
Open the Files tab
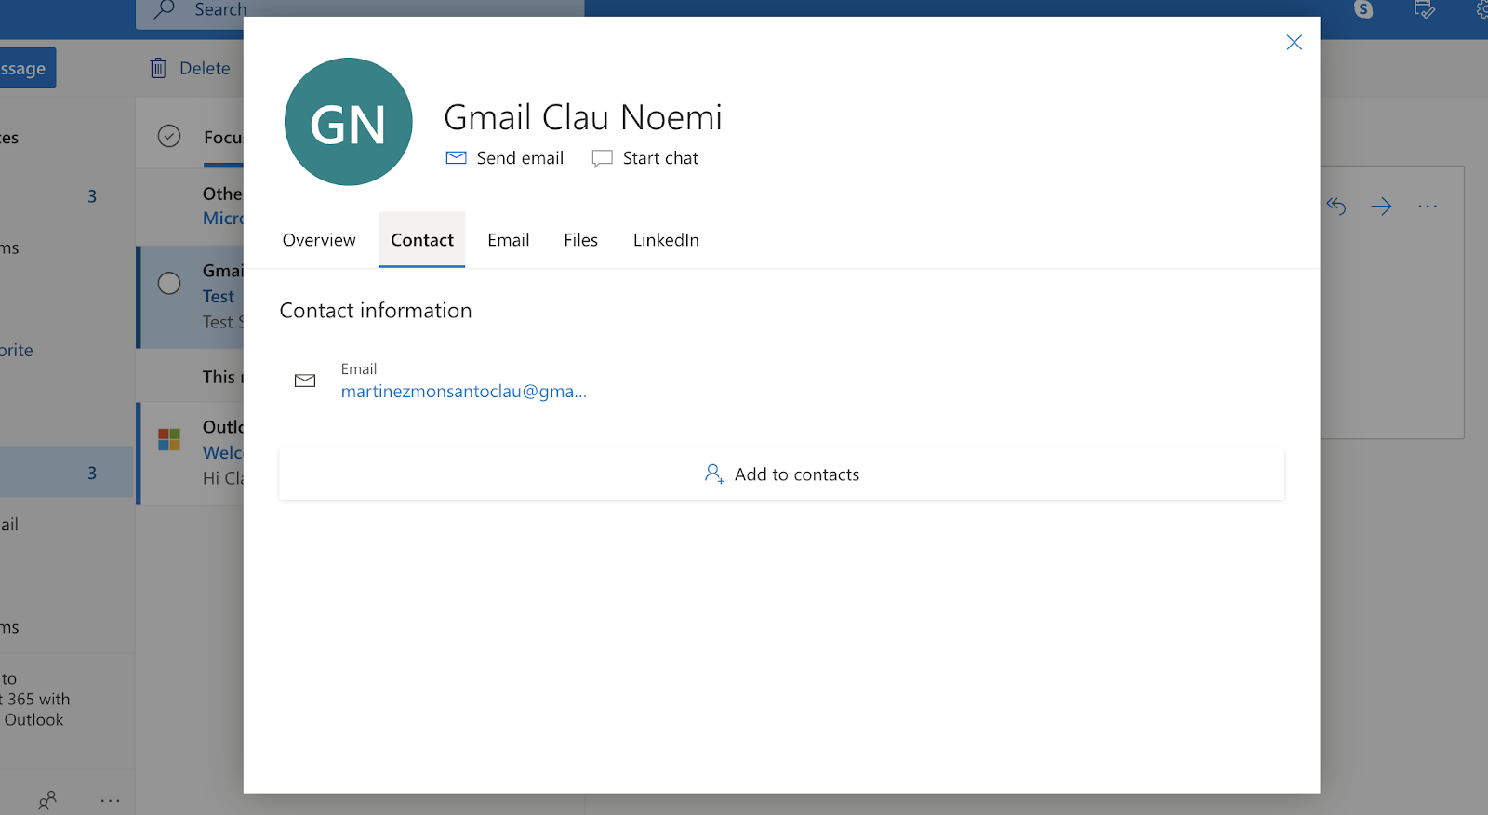click(581, 240)
